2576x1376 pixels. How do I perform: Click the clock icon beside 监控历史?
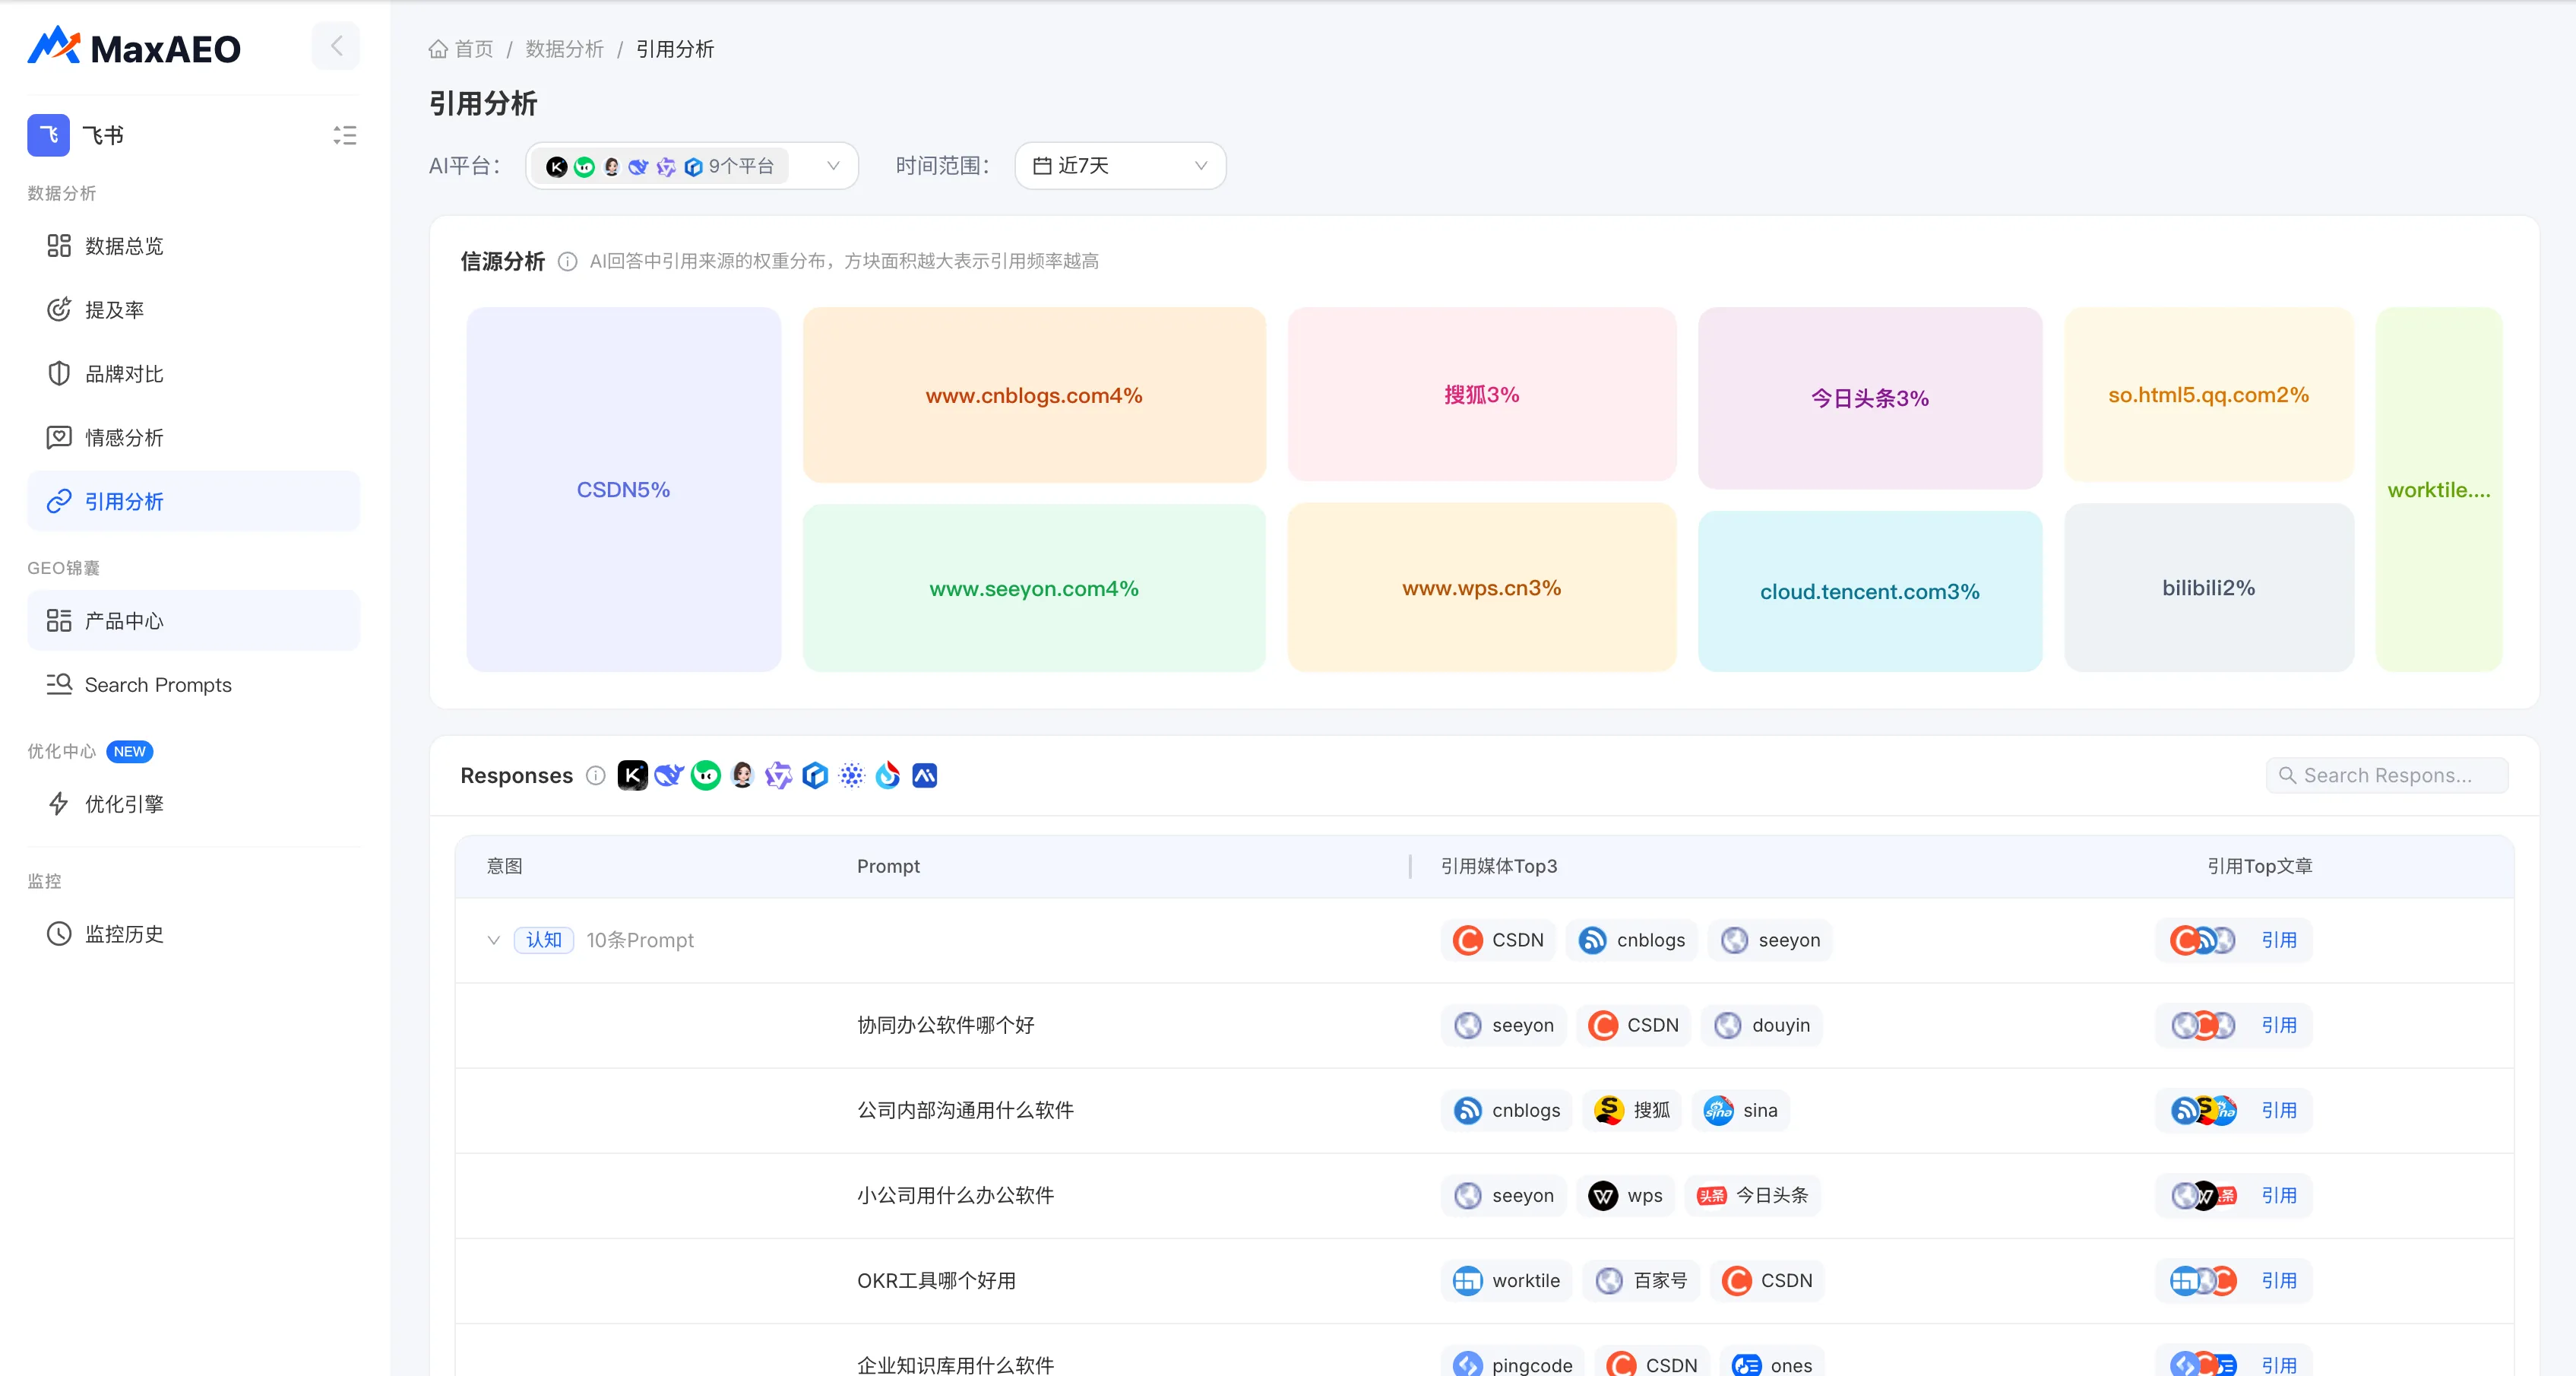click(x=59, y=934)
